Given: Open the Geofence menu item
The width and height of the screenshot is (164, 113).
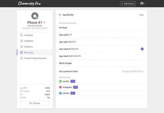Looking at the screenshot, I should point(35,47).
